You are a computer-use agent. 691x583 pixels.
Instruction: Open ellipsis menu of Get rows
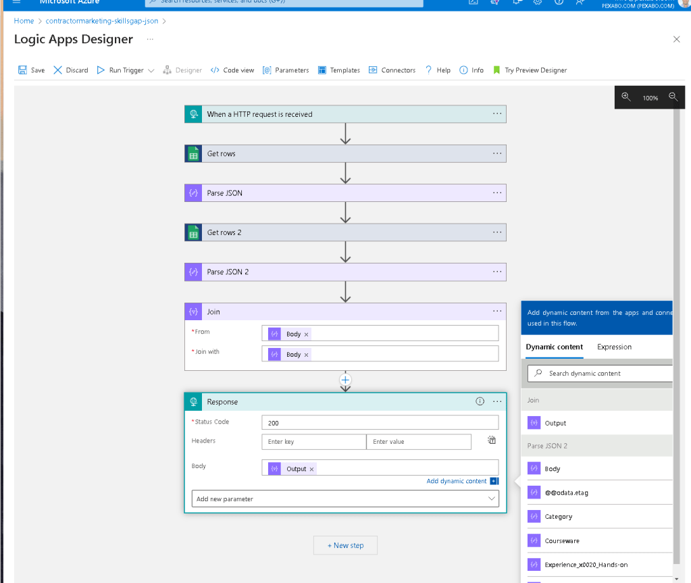(497, 153)
